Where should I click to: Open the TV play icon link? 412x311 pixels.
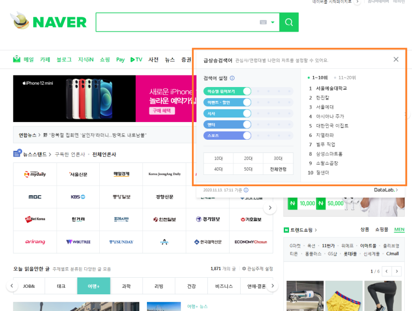(136, 60)
